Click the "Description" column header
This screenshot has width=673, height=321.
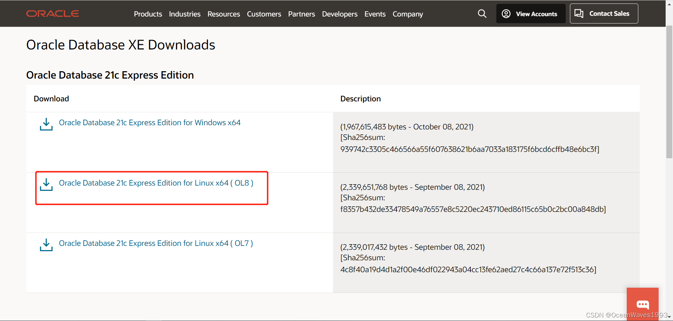pyautogui.click(x=360, y=99)
